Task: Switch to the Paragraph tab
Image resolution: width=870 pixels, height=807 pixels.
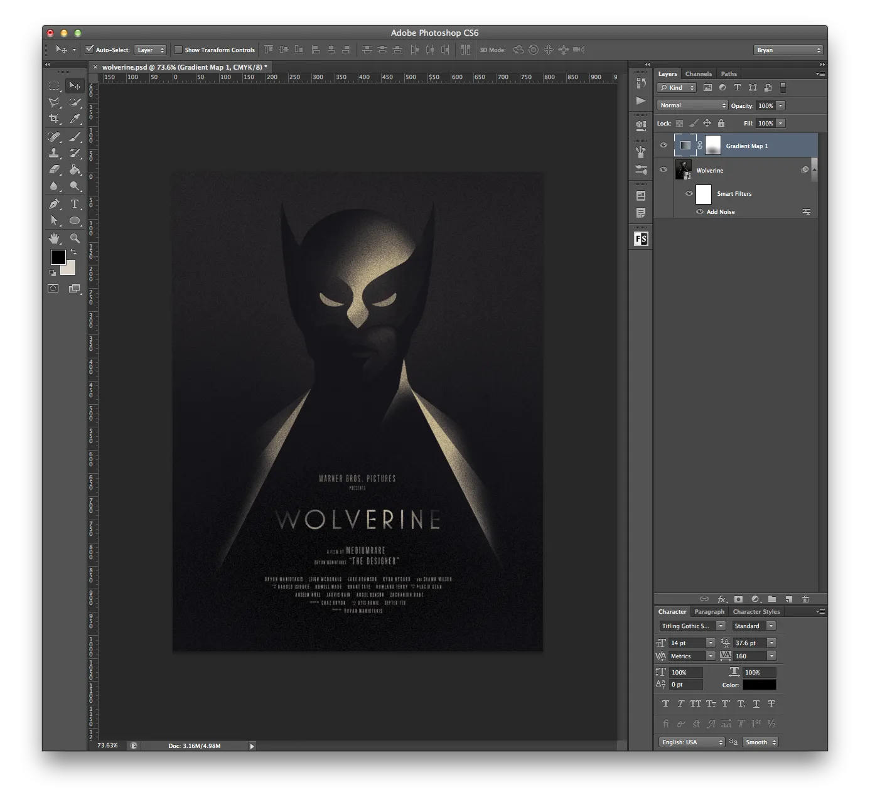Action: (x=709, y=611)
